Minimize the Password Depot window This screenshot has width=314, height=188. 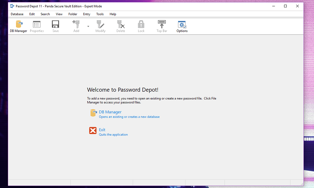pos(273,6)
